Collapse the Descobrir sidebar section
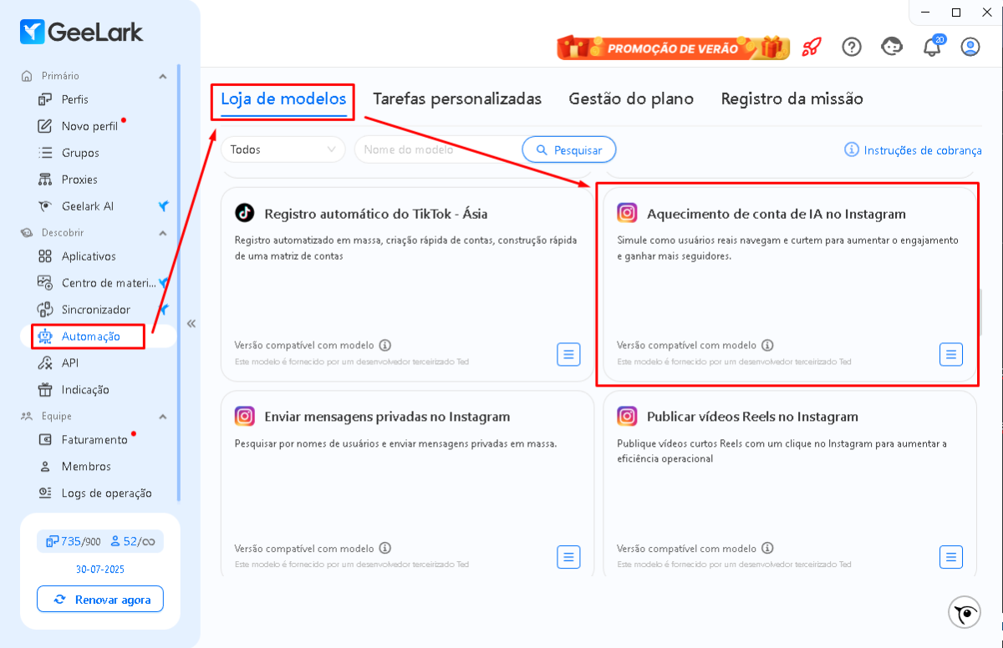 pos(162,233)
